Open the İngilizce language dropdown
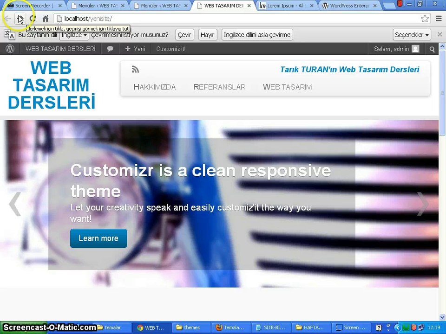 tap(74, 35)
